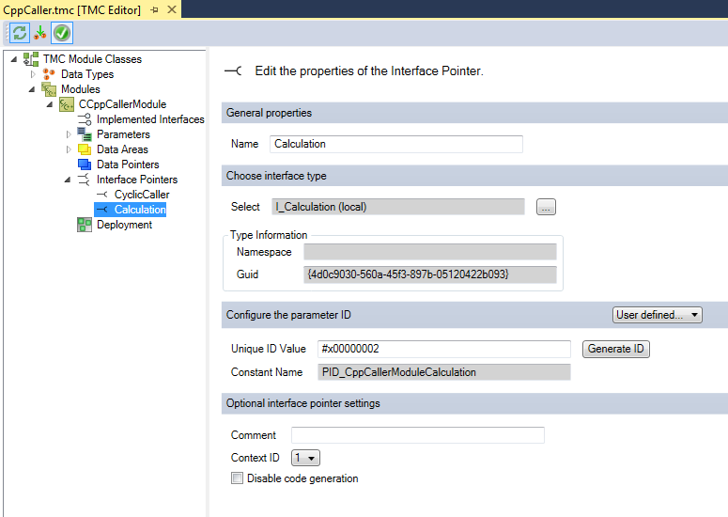The image size is (728, 517).
Task: Open the User defined... parameter ID dropdown
Action: click(x=657, y=315)
